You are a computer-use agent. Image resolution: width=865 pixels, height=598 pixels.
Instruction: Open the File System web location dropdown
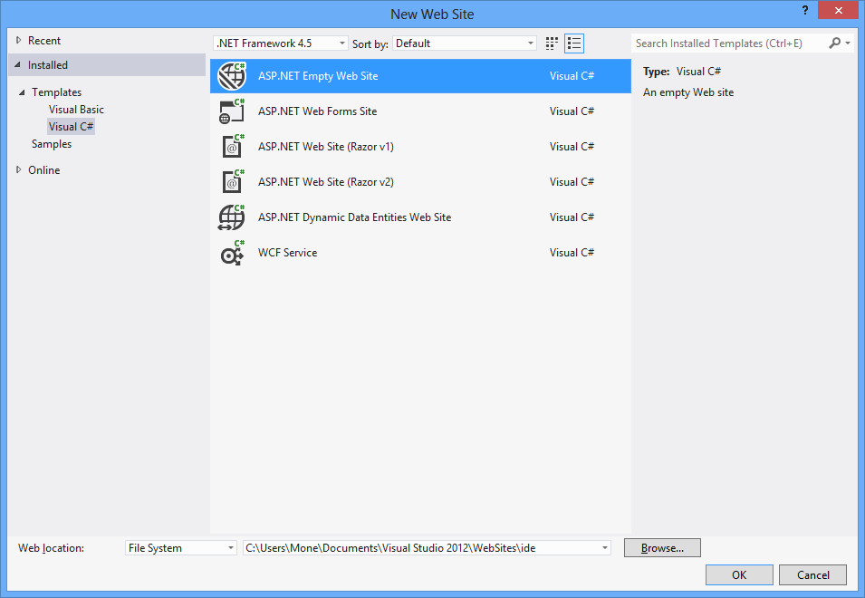tap(181, 548)
